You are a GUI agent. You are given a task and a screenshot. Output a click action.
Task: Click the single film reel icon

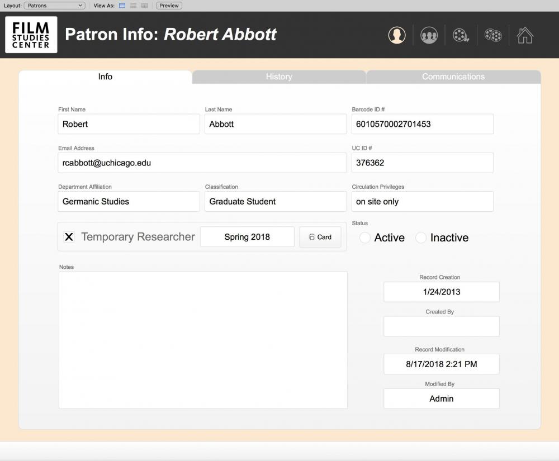point(461,35)
